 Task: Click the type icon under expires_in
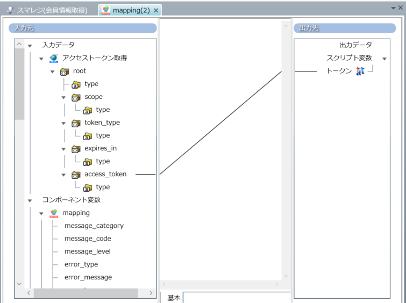pyautogui.click(x=88, y=162)
